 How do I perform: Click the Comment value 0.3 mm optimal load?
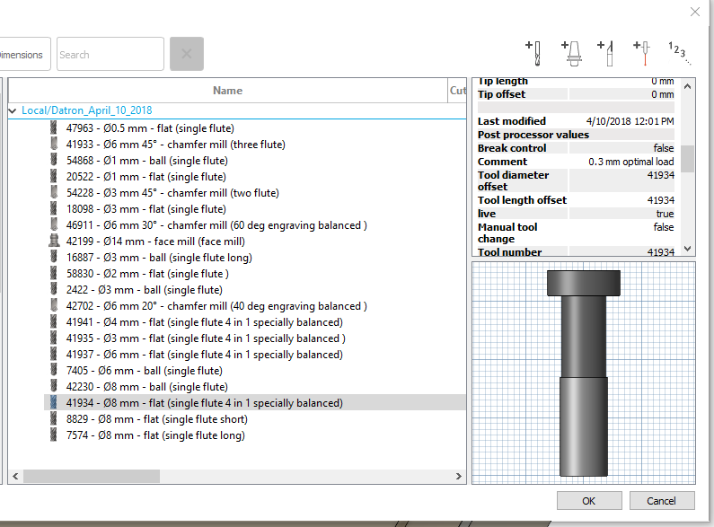click(x=630, y=162)
